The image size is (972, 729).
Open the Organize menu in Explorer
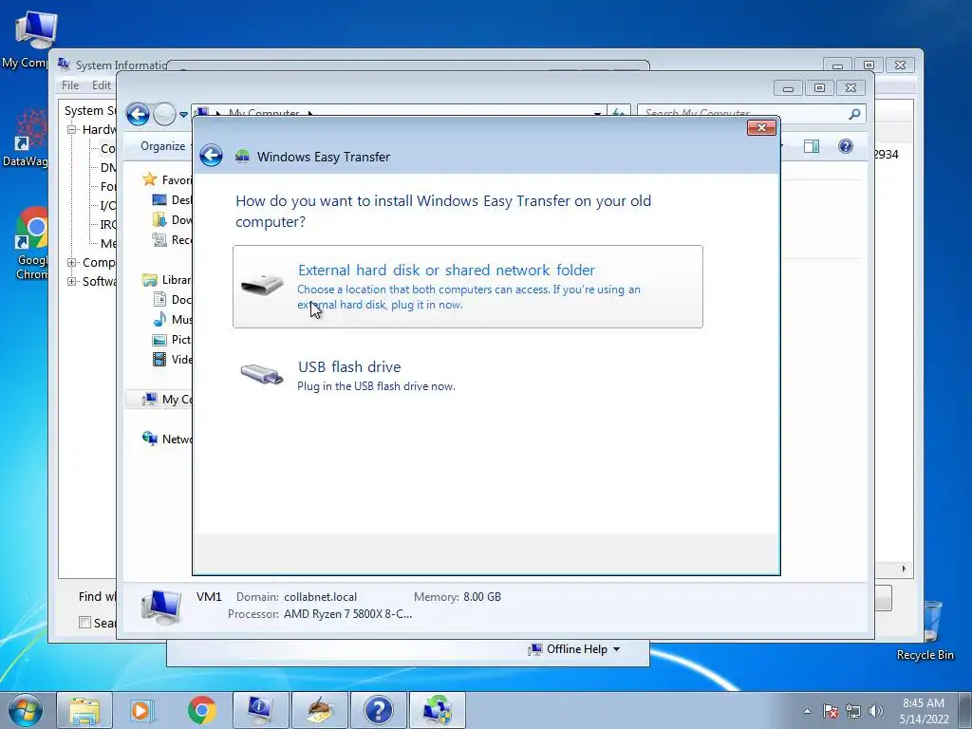click(162, 146)
